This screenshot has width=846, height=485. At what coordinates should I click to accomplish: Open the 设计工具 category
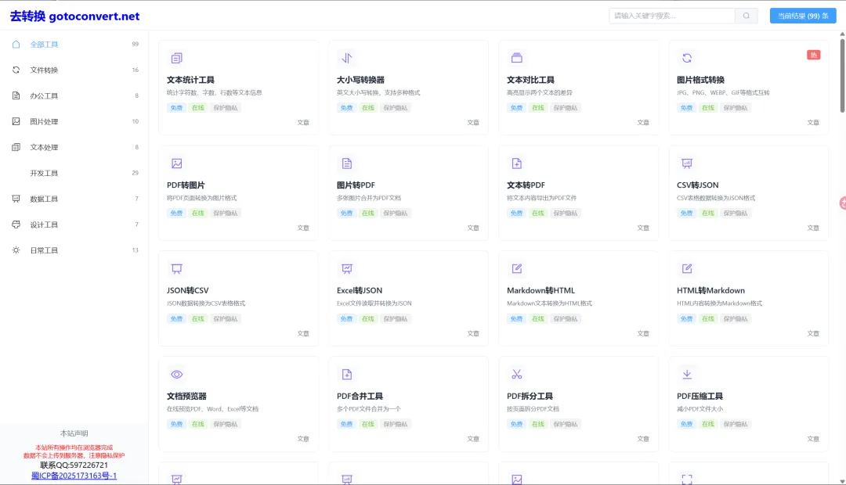point(74,225)
